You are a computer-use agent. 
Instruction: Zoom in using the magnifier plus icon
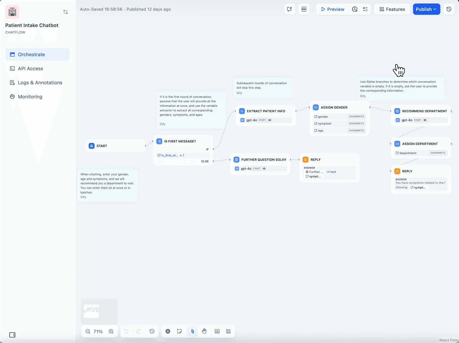(x=111, y=331)
